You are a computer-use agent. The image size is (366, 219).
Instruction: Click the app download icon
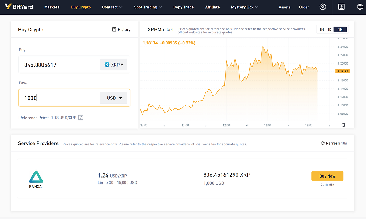[342, 7]
